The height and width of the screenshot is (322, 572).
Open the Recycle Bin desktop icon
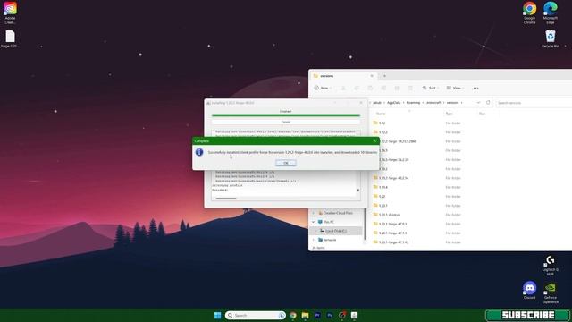[x=551, y=39]
